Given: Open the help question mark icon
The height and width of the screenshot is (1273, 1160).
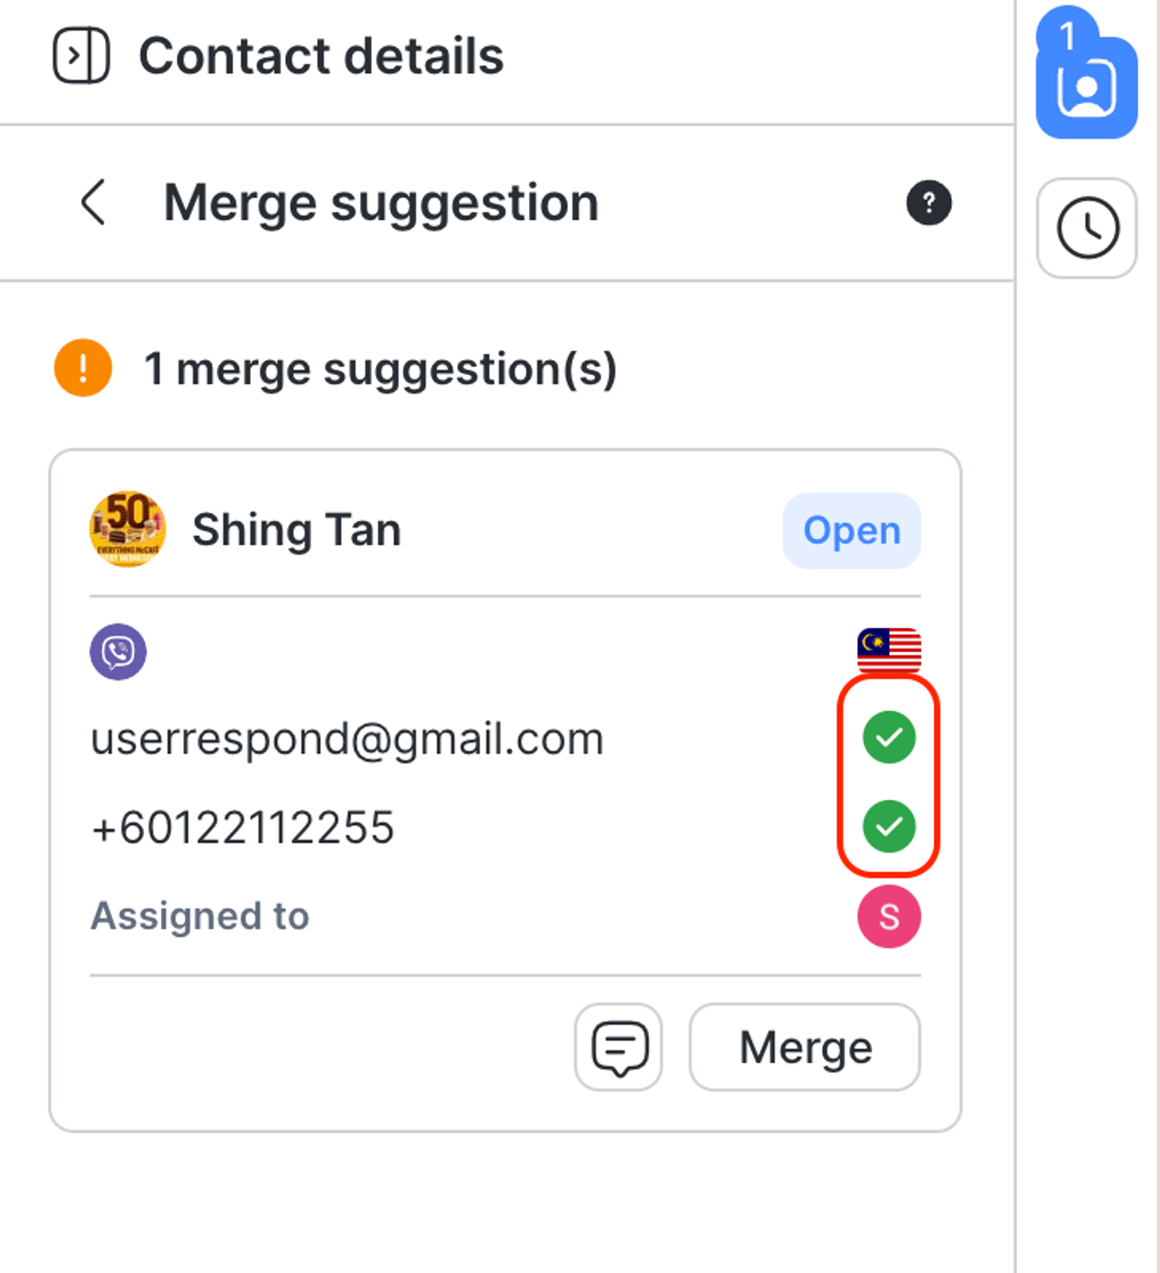Looking at the screenshot, I should pyautogui.click(x=929, y=203).
